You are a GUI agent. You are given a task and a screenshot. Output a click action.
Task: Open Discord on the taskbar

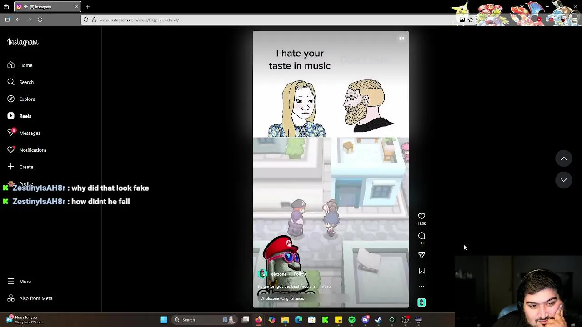click(365, 320)
